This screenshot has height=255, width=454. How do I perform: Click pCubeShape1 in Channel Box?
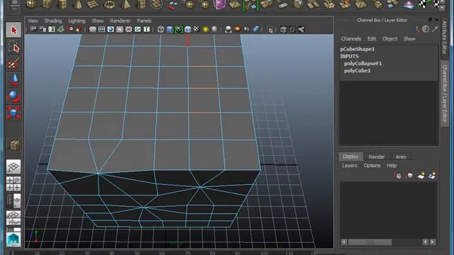[358, 49]
